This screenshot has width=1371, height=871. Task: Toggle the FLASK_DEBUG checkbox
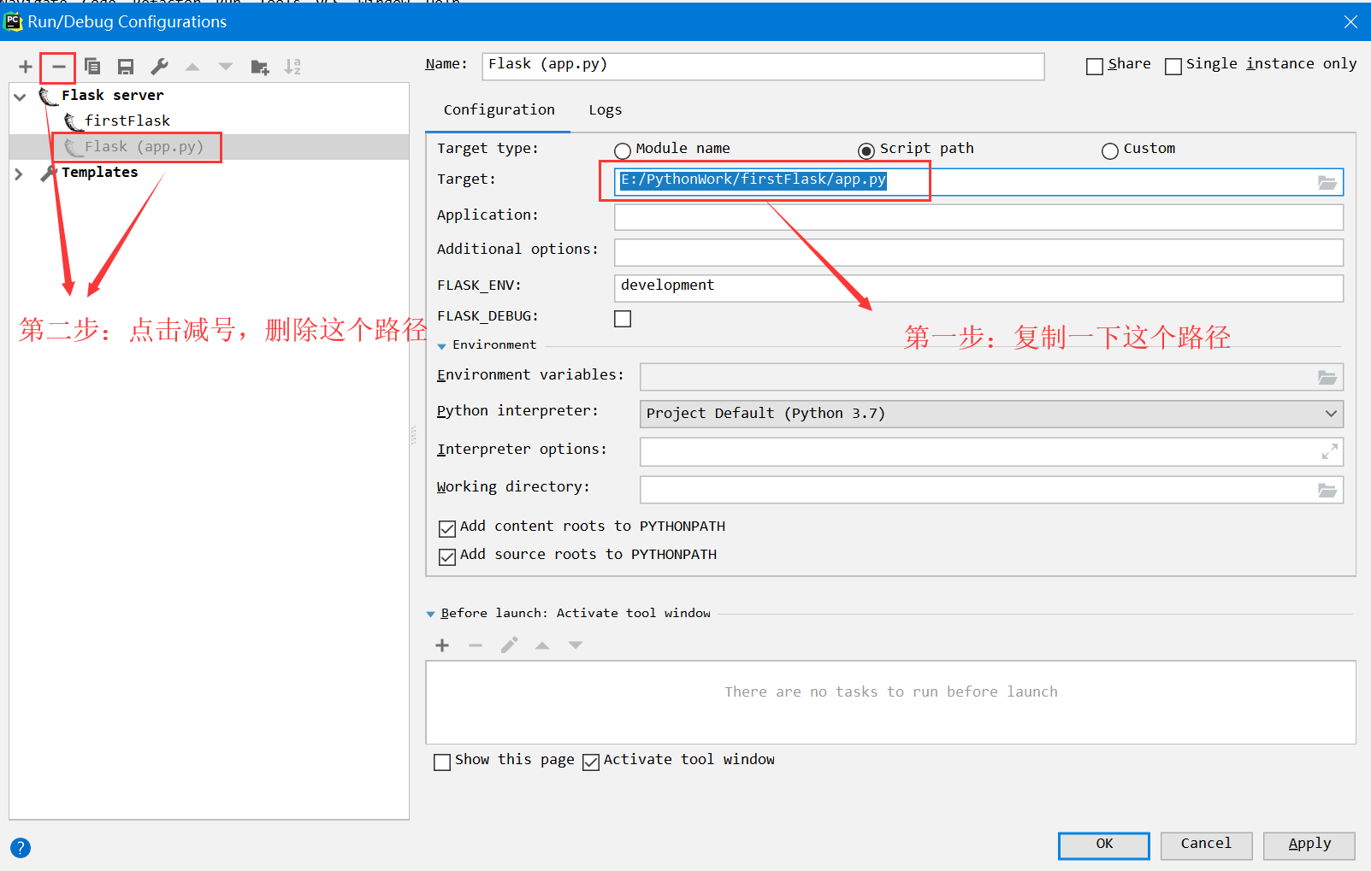coord(623,318)
